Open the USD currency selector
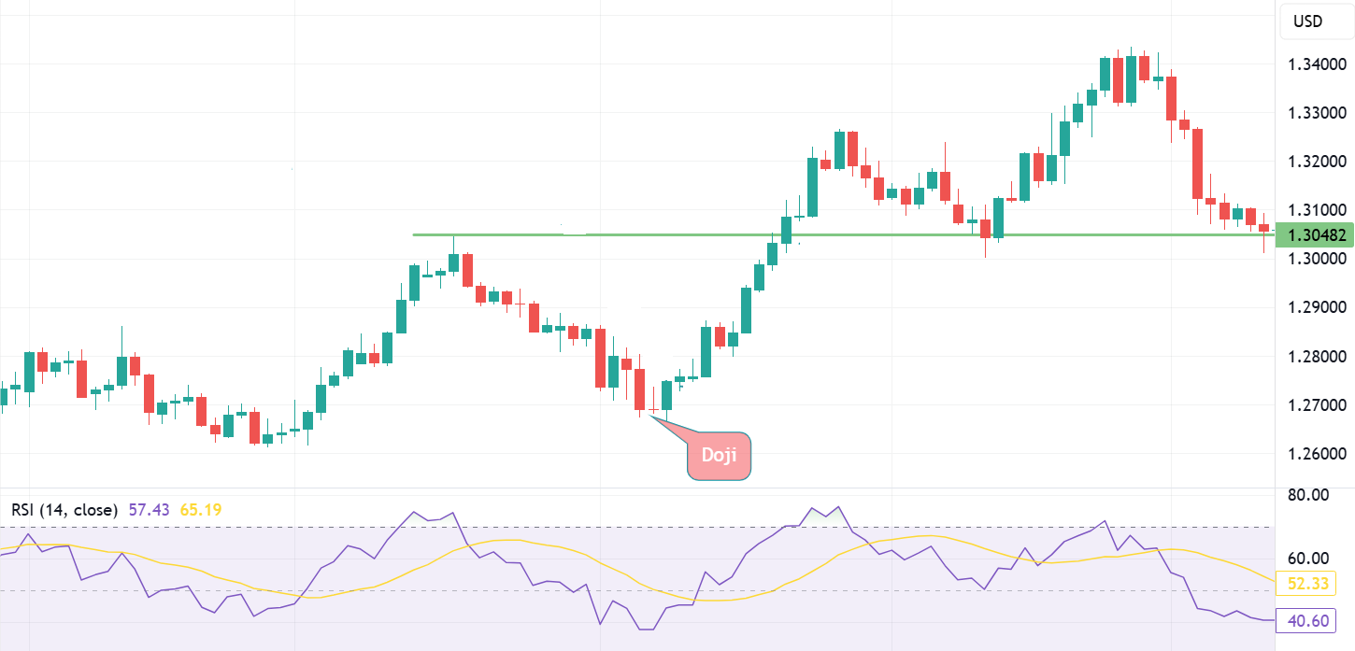 click(1307, 21)
